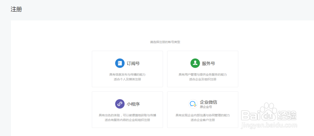The image size is (314, 136).
Task: Click 具有用户管理与提供业务服务的能力 description
Action: [x=203, y=75]
